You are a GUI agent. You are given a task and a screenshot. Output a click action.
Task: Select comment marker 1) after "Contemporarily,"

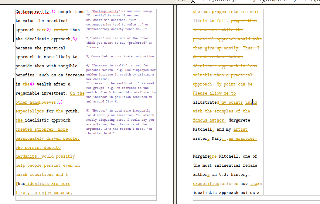(x=53, y=12)
